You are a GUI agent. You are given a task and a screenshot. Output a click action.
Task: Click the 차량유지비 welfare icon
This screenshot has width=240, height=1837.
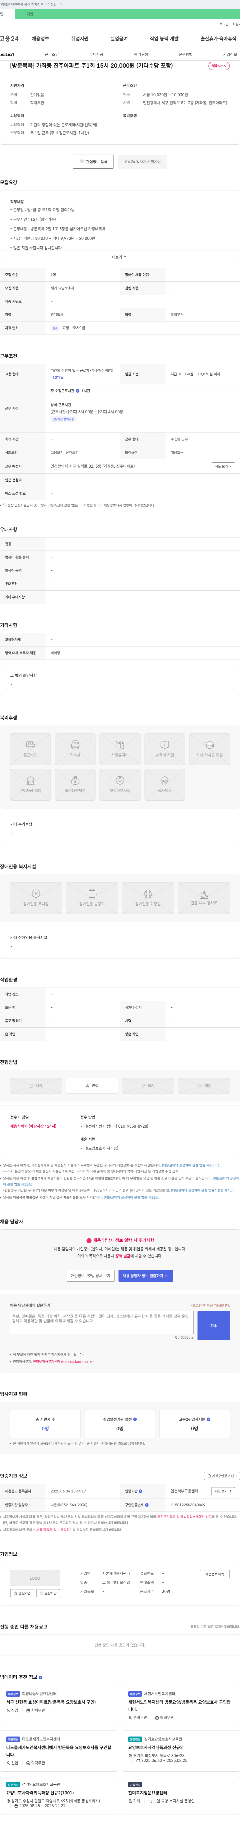click(x=120, y=749)
